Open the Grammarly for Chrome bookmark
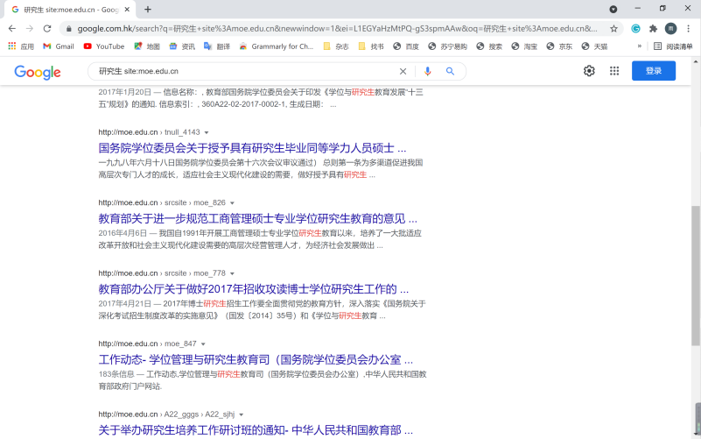Viewport: 701px width, 439px height. [277, 46]
